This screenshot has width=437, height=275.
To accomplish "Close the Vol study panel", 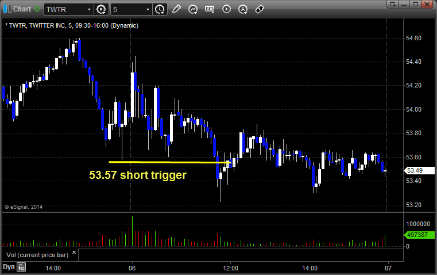I will click(x=74, y=253).
